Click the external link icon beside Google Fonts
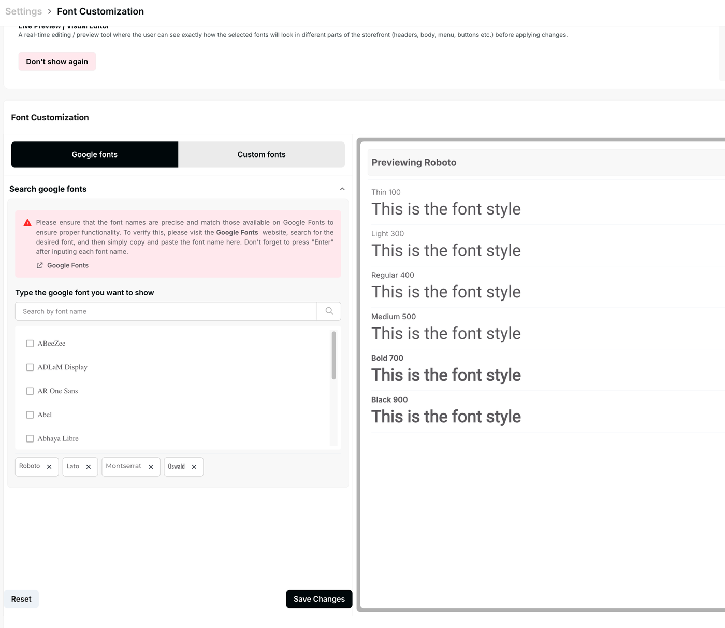 tap(39, 265)
